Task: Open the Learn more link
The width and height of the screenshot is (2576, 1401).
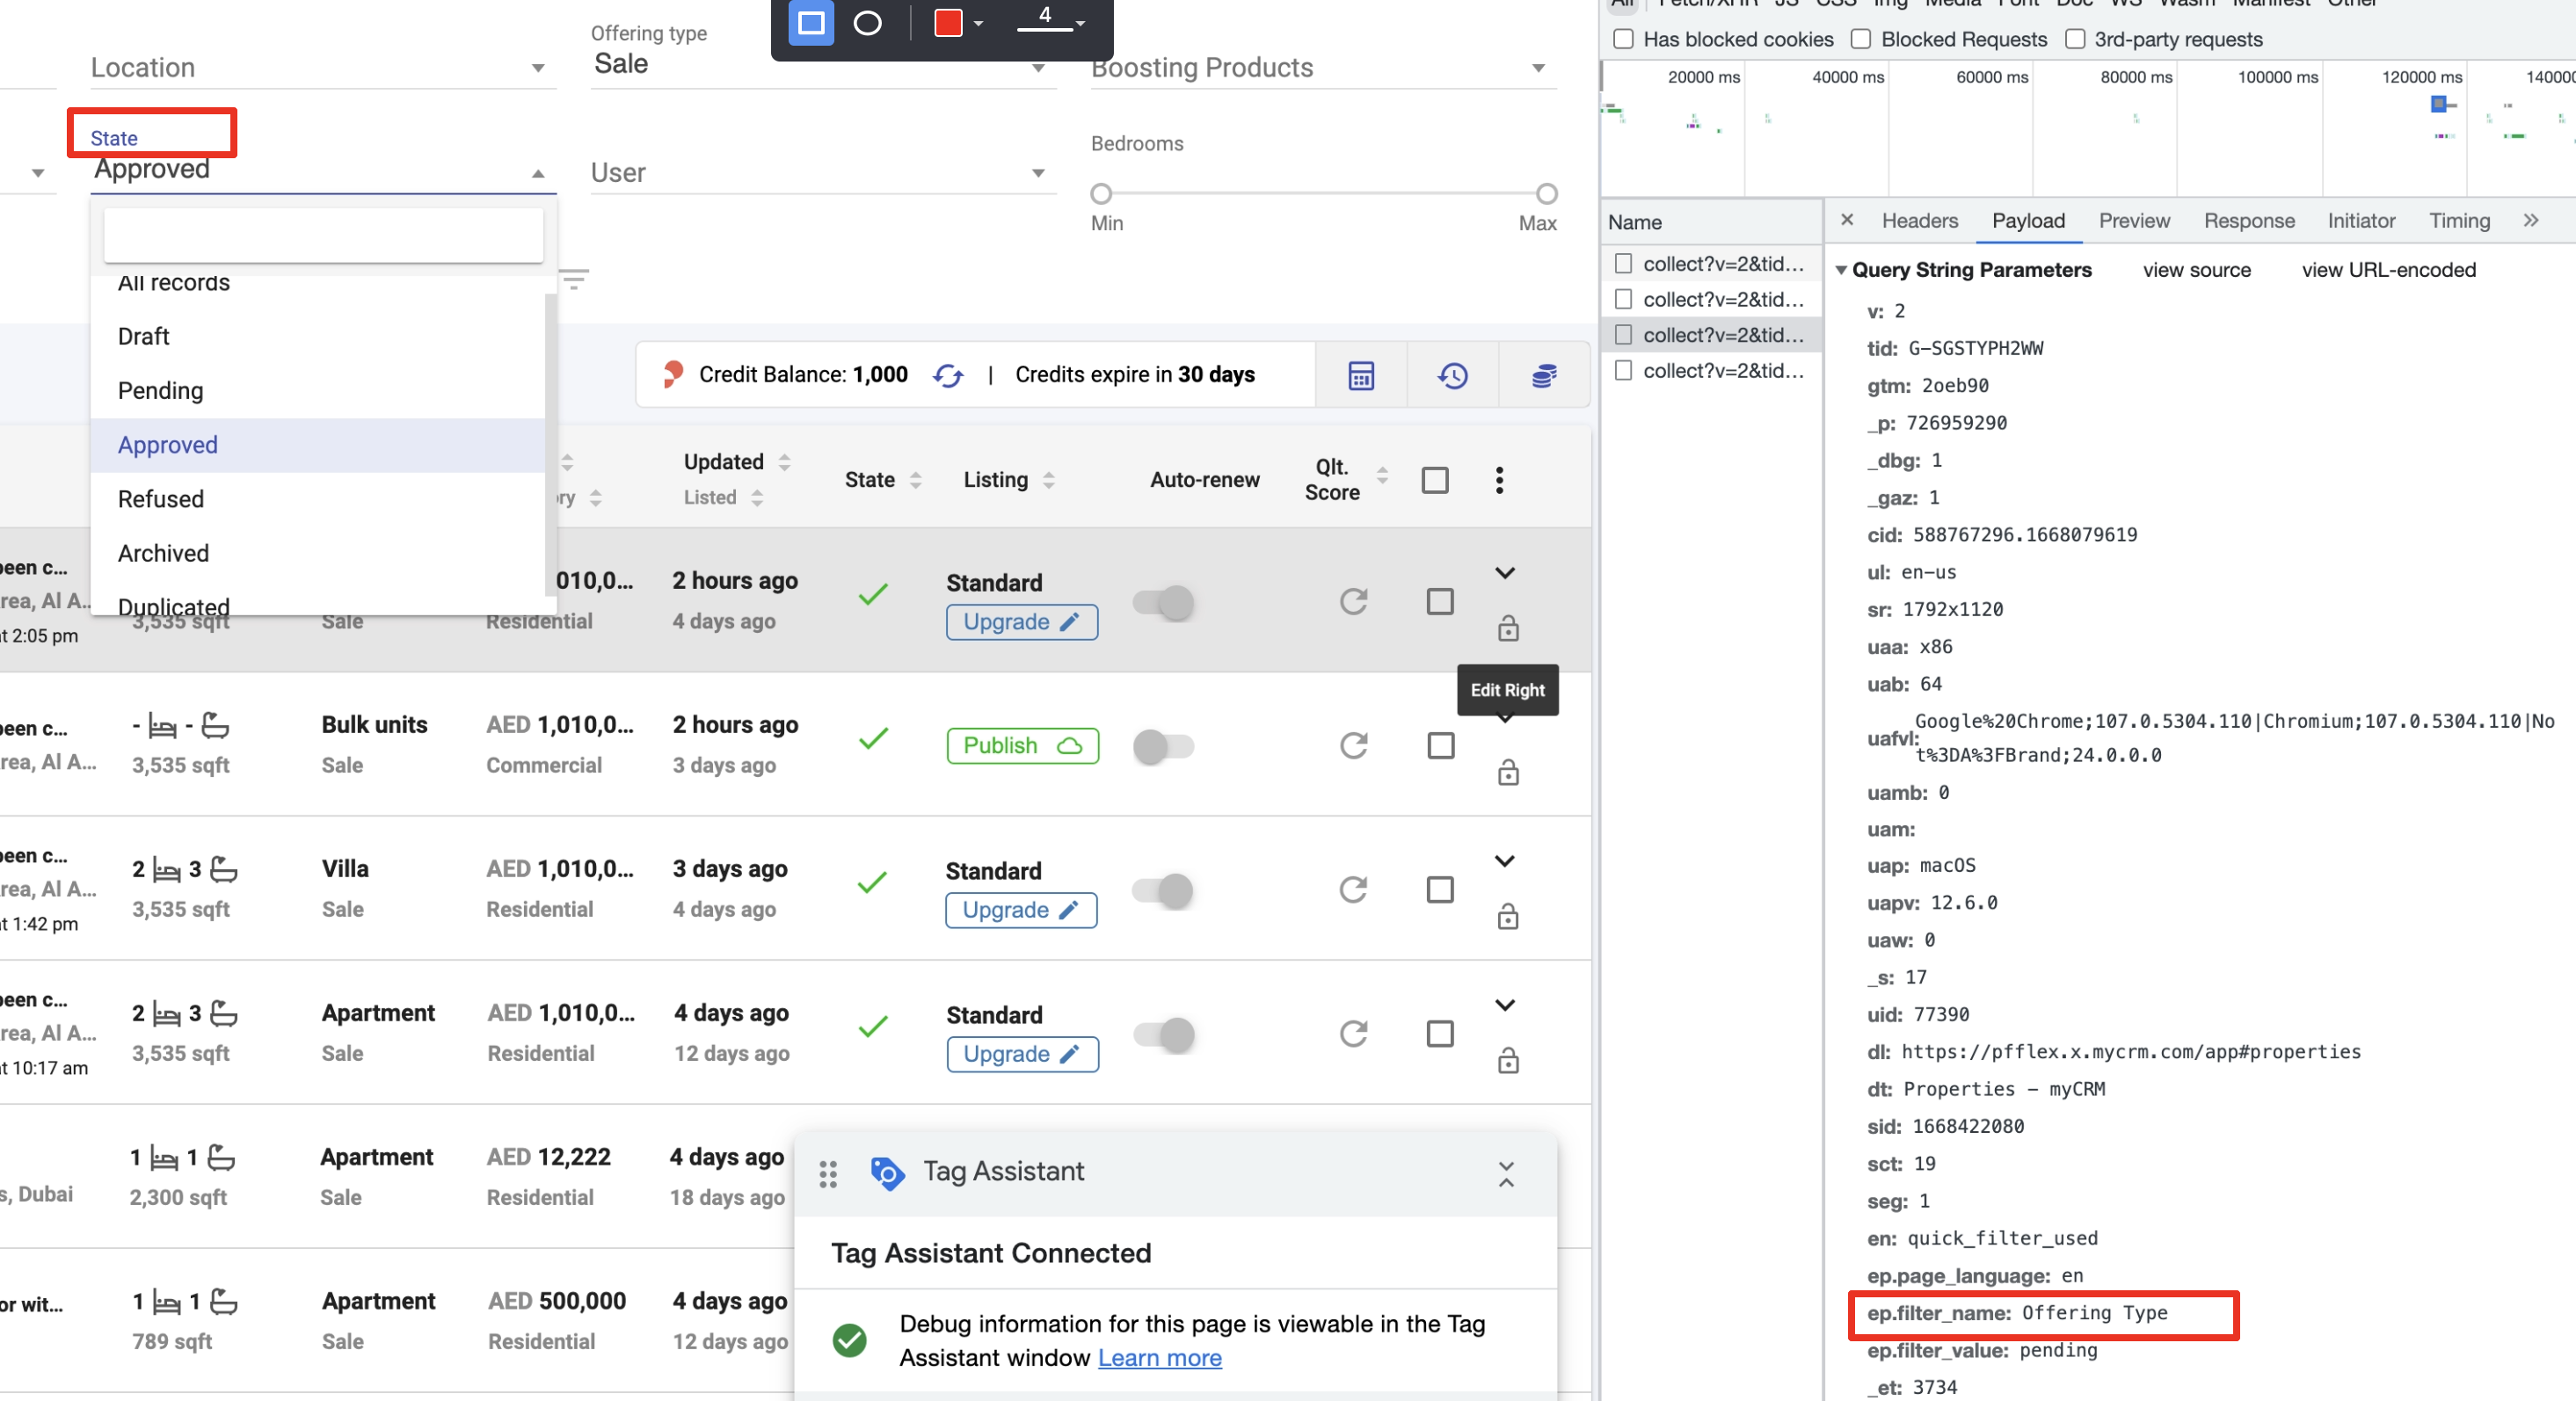Action: pyautogui.click(x=1159, y=1357)
